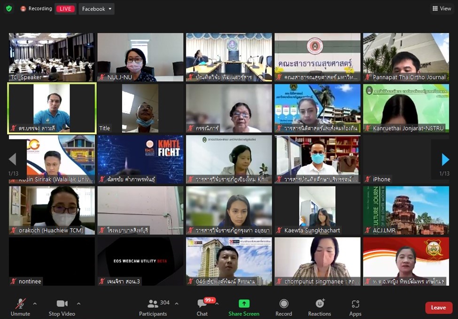Select the Title participant tile
Viewport: 458px width, 319px height.
(x=140, y=108)
